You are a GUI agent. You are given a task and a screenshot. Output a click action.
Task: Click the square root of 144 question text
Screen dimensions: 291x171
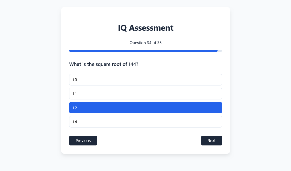(x=104, y=64)
